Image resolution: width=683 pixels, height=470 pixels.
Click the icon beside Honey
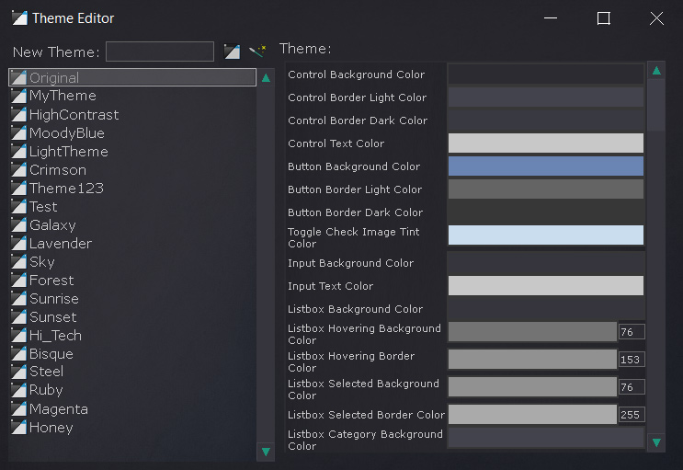pyautogui.click(x=18, y=427)
